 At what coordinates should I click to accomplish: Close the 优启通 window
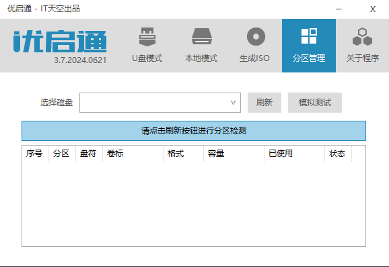click(373, 9)
